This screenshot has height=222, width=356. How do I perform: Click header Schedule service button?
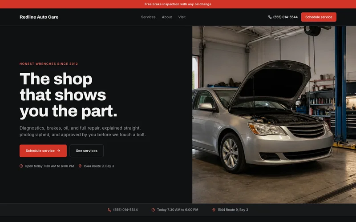(319, 17)
